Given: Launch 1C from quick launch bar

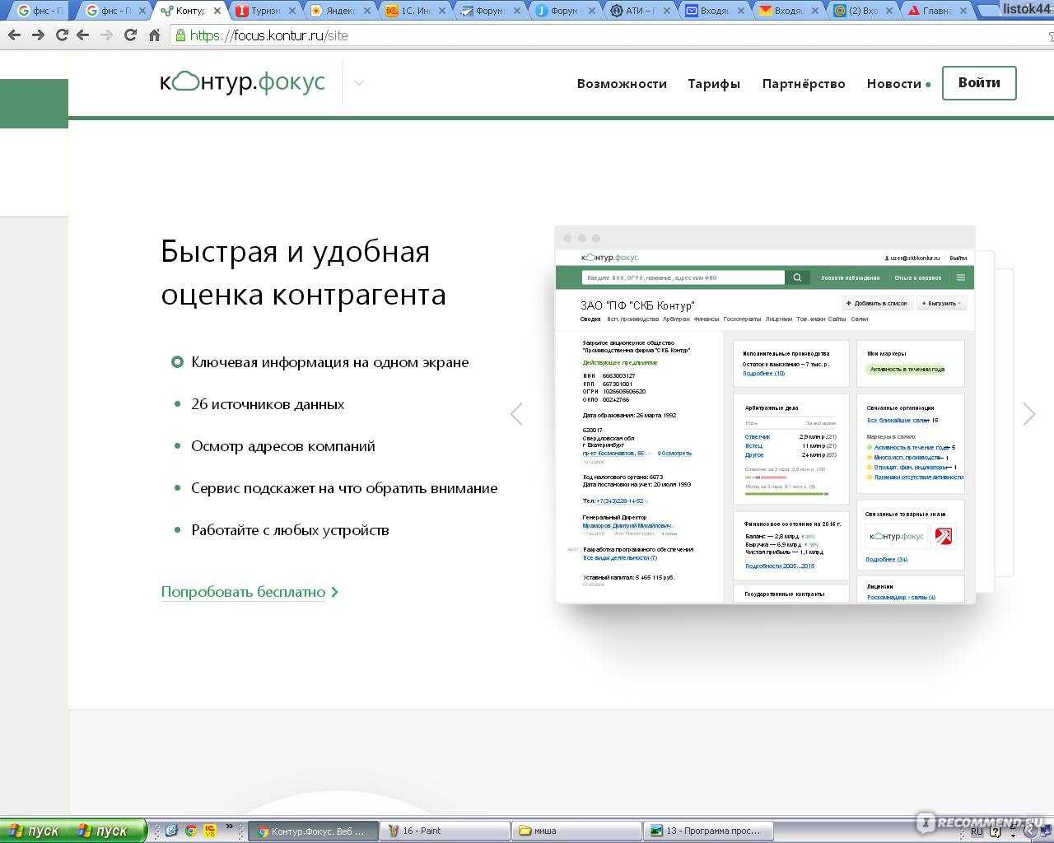Looking at the screenshot, I should (x=209, y=831).
